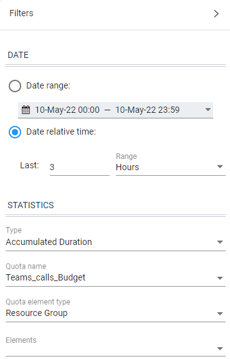Click the end date 10-May-22 23:59
The width and height of the screenshot is (230, 359).
click(147, 110)
